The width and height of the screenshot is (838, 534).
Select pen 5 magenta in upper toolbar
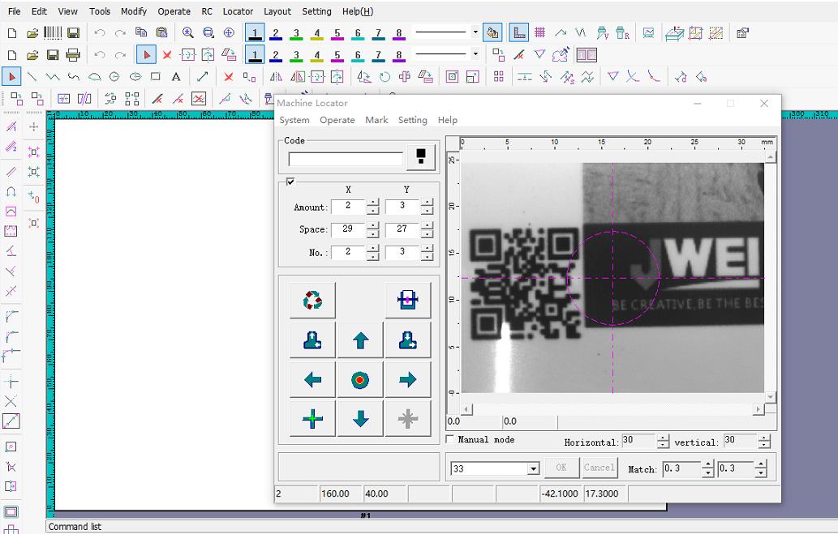[337, 33]
